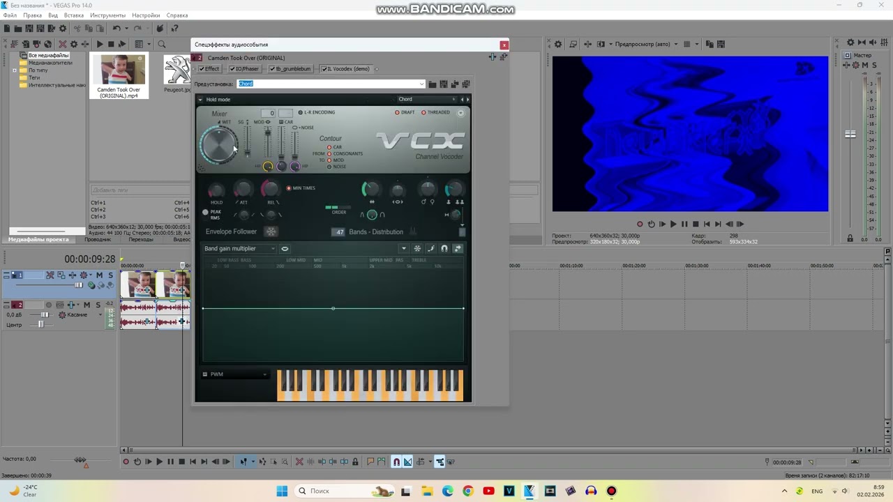This screenshot has height=502, width=893.
Task: Open the preset folder icon in effects dialog
Action: click(433, 84)
